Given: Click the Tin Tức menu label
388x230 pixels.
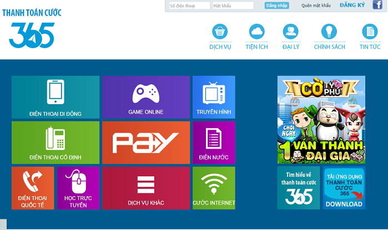Looking at the screenshot, I should coord(370,47).
